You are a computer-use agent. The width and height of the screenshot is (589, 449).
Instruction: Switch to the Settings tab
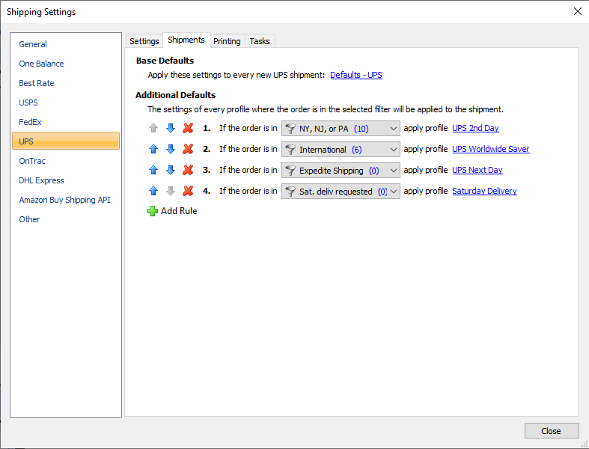pyautogui.click(x=144, y=41)
